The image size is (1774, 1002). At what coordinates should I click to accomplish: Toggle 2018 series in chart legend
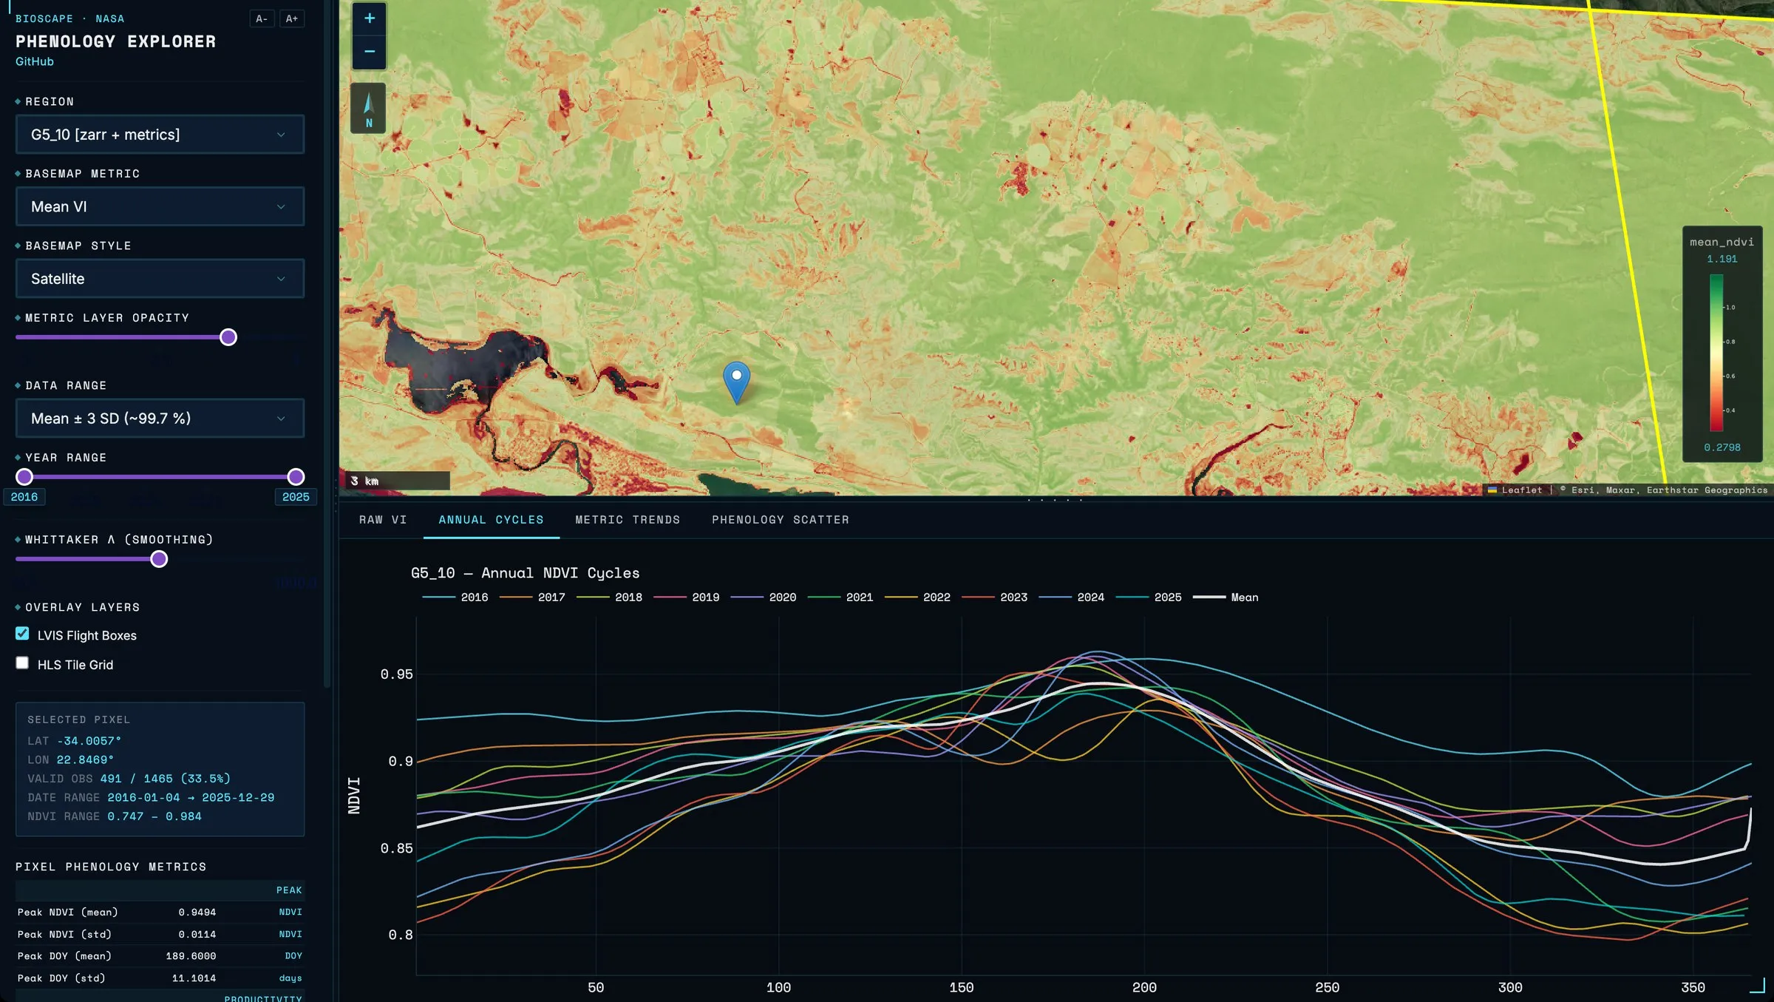coord(609,598)
